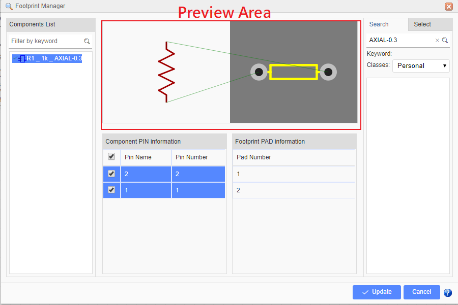This screenshot has width=458, height=305.
Task: Select Pad Number 1 row
Action: click(294, 174)
